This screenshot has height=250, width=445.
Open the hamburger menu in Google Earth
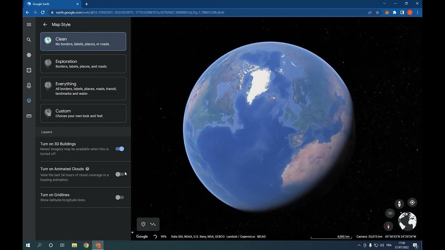[29, 25]
